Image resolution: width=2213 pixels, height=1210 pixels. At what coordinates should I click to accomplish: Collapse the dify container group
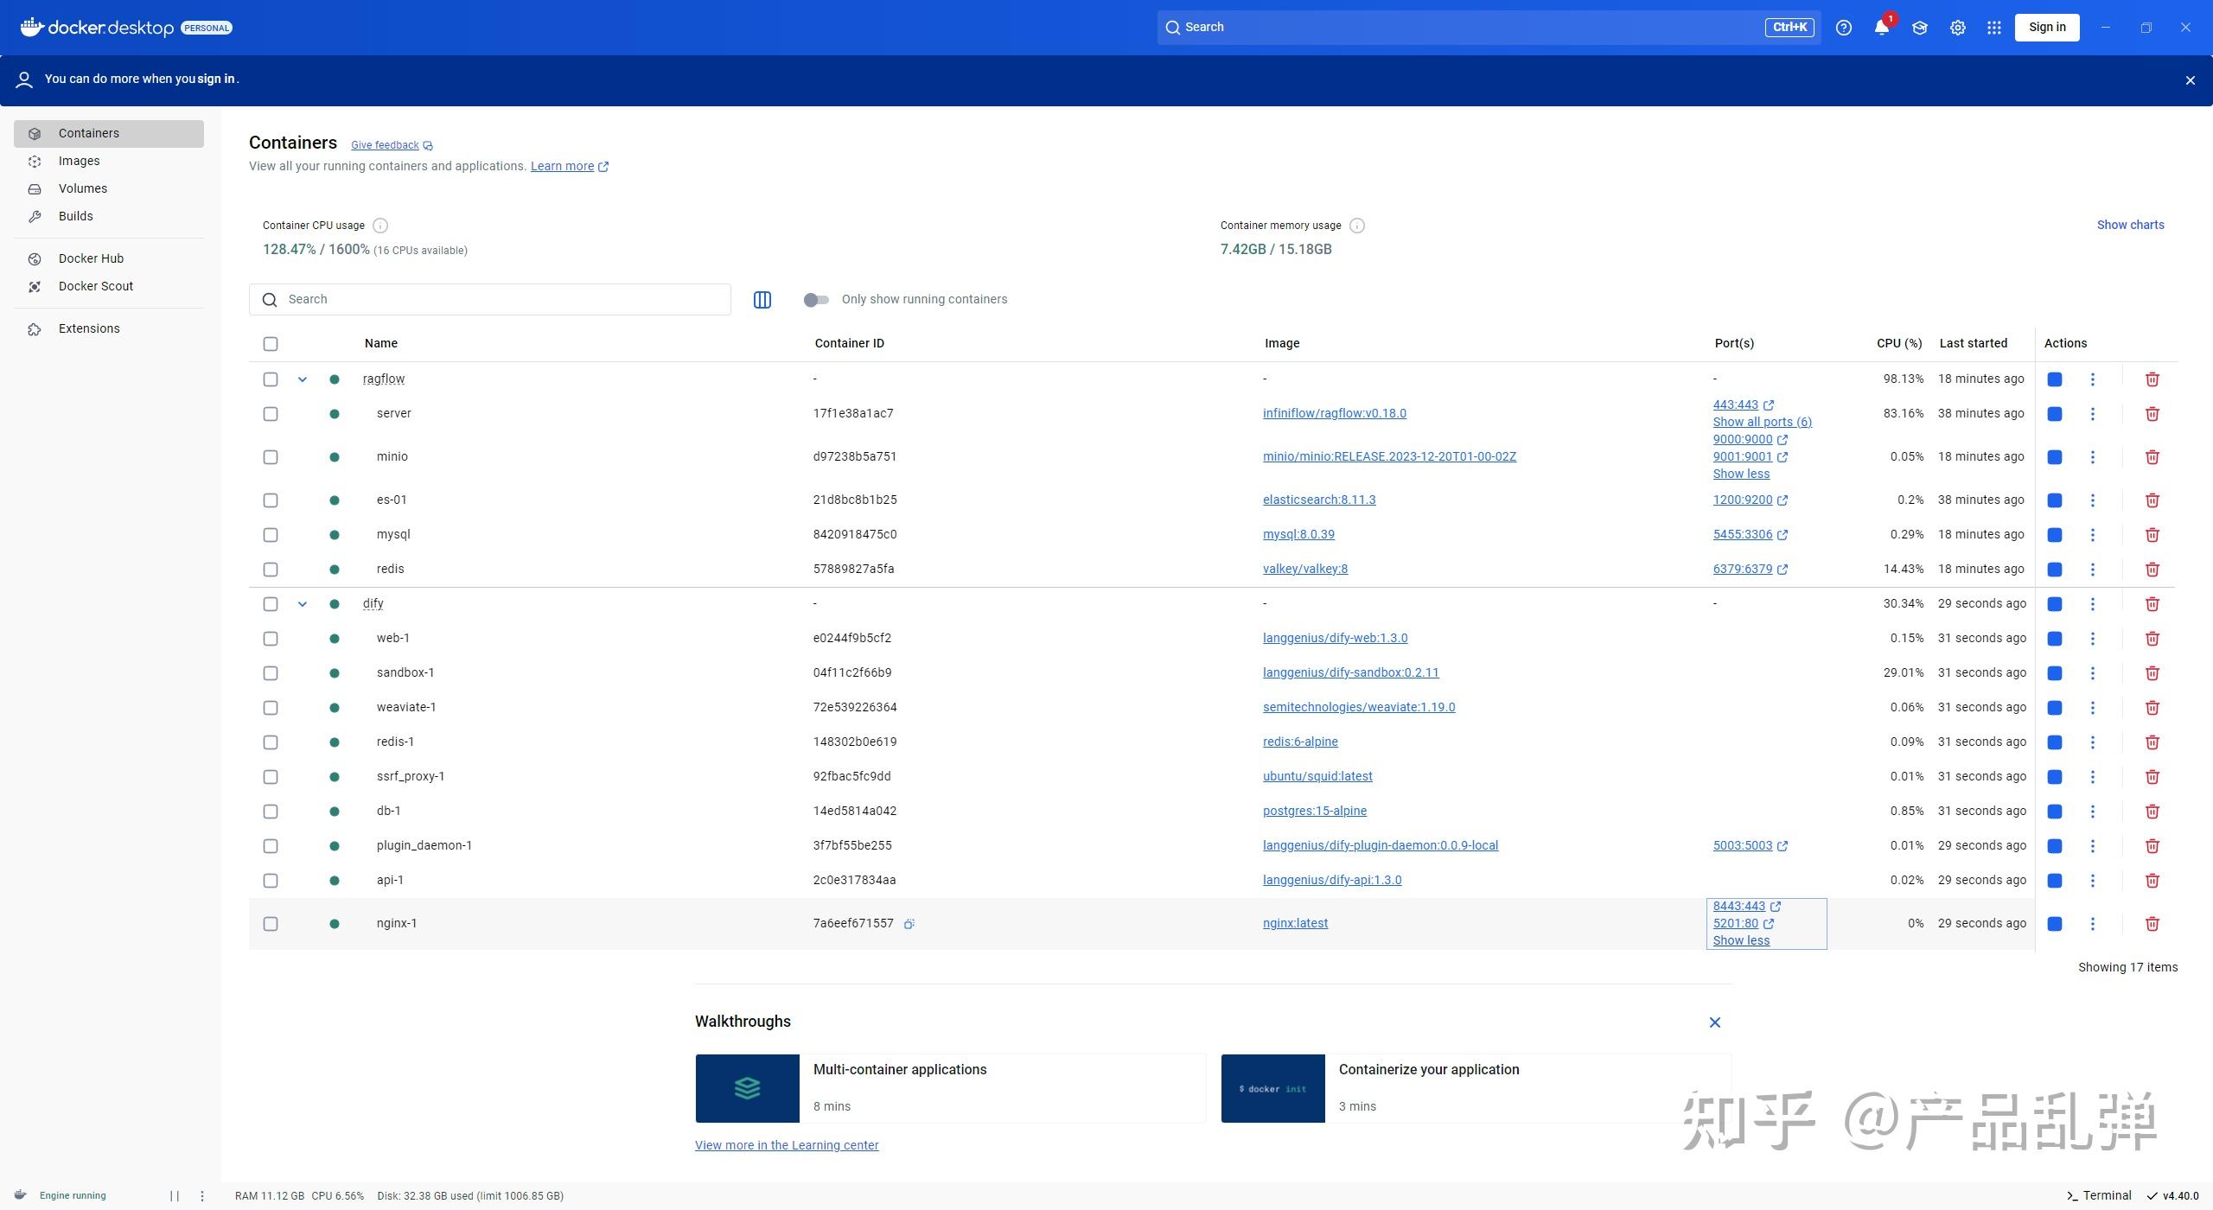click(x=303, y=604)
